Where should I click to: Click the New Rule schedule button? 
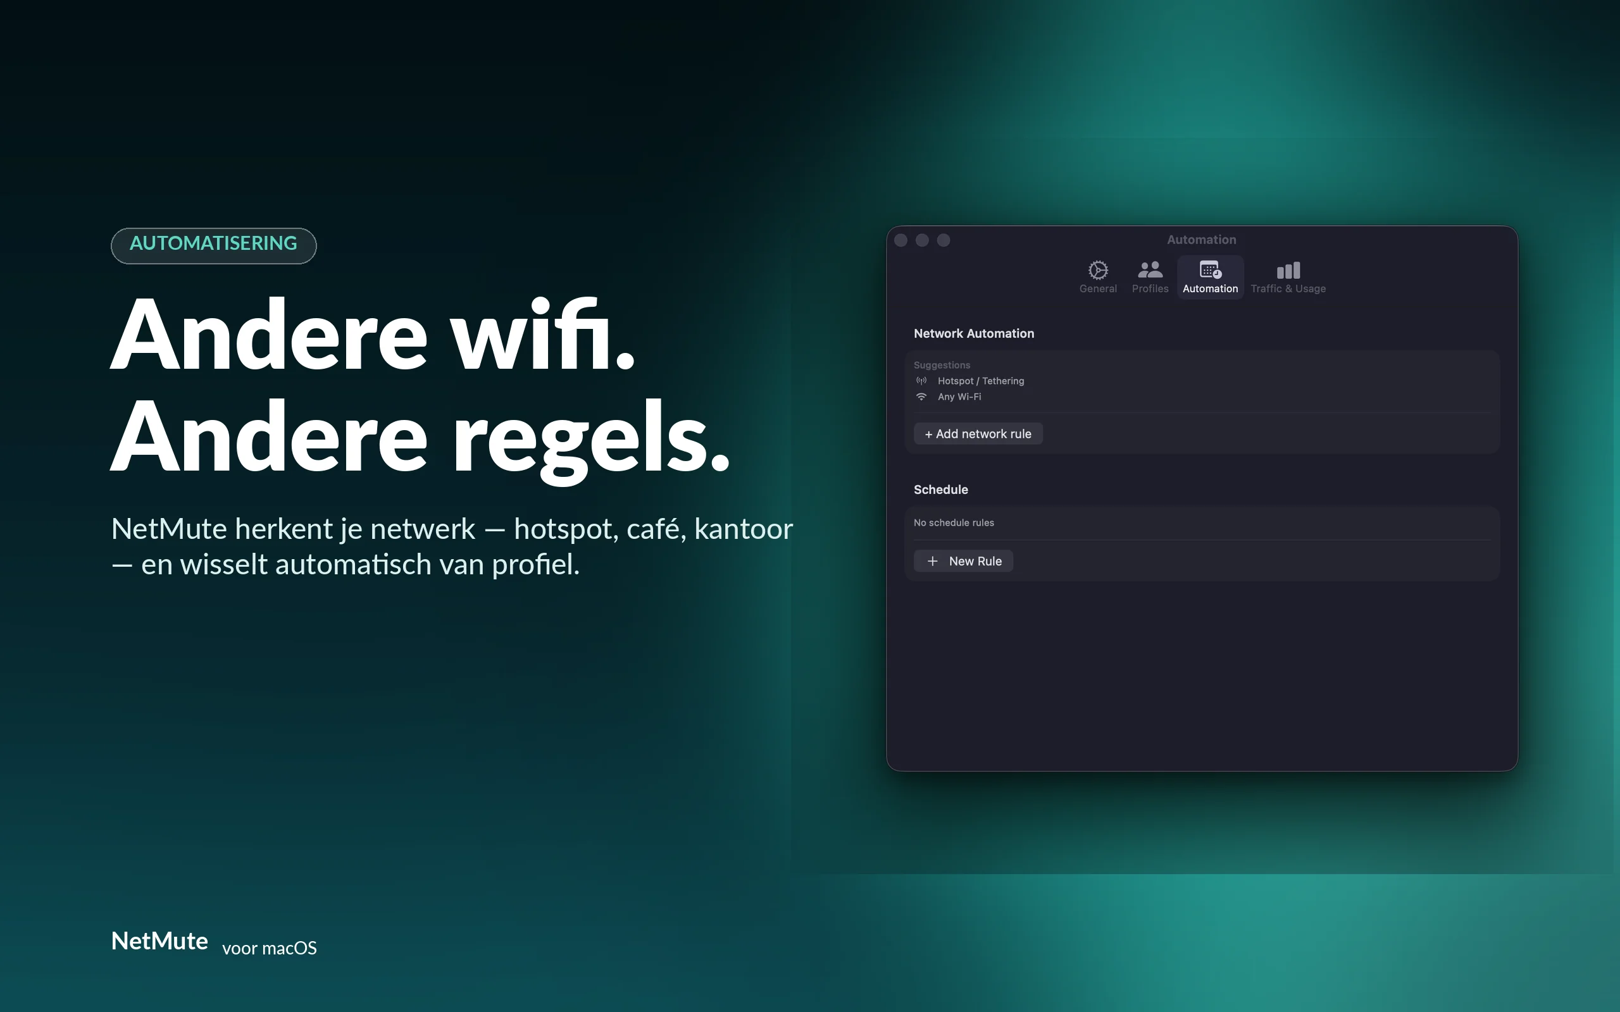963,561
